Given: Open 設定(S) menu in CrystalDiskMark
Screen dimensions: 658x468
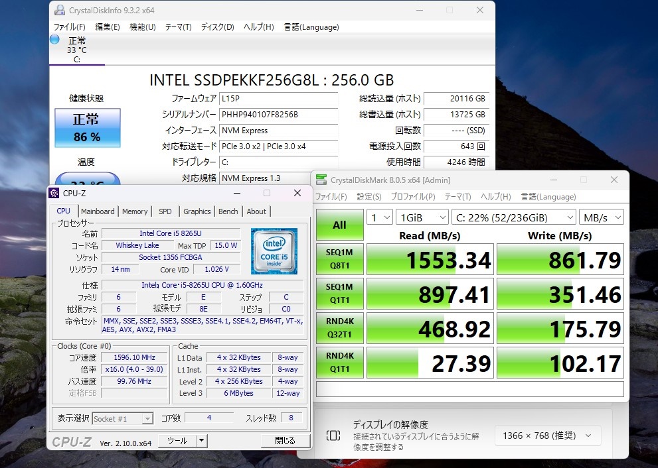Looking at the screenshot, I should [x=369, y=196].
